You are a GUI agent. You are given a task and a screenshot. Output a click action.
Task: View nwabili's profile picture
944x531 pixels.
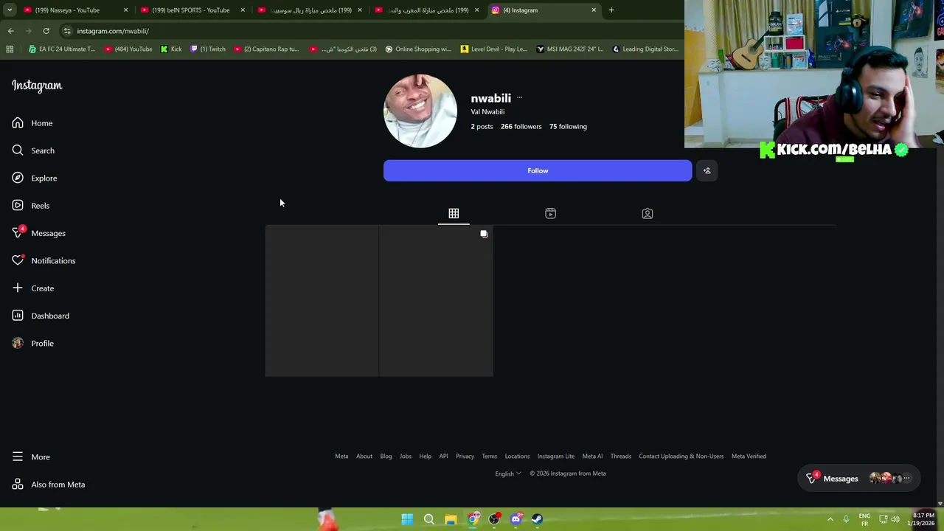coord(420,111)
